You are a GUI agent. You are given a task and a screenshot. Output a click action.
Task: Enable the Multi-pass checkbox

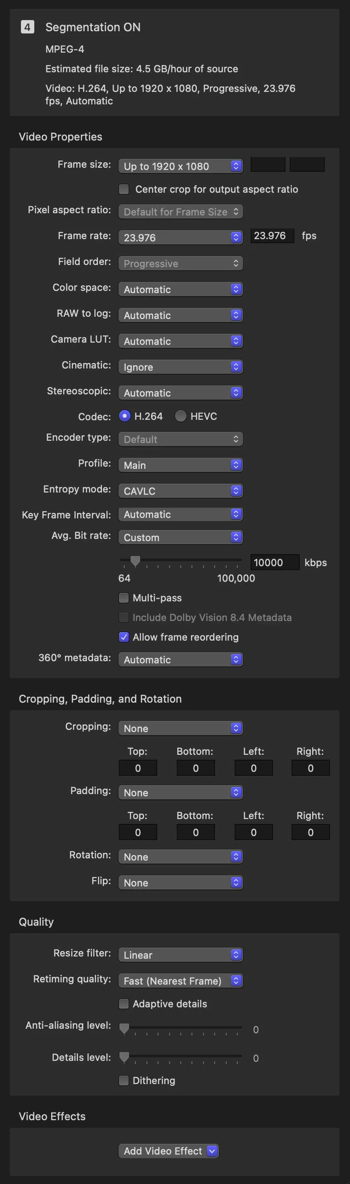pos(124,597)
